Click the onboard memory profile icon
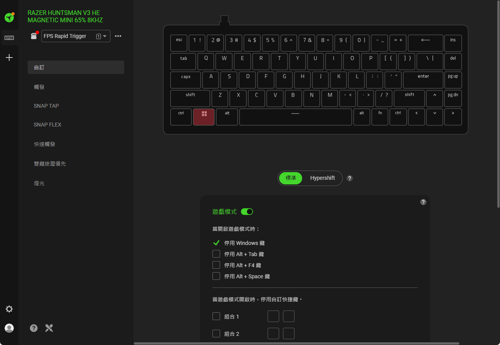Screen dimensions: 500x345 34,36
